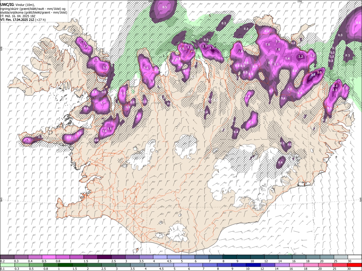Image resolution: width=362 pixels, height=271 pixels.
Task: Click the 3.8 precipitation value on map
Action: pyautogui.click(x=313, y=75)
